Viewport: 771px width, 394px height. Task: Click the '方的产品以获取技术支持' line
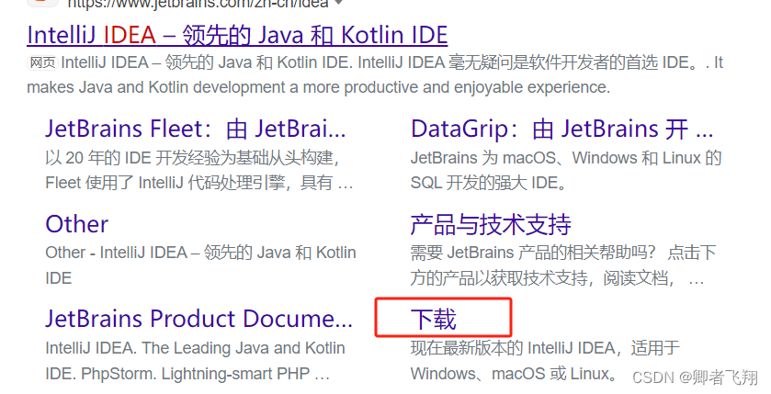pos(557,278)
